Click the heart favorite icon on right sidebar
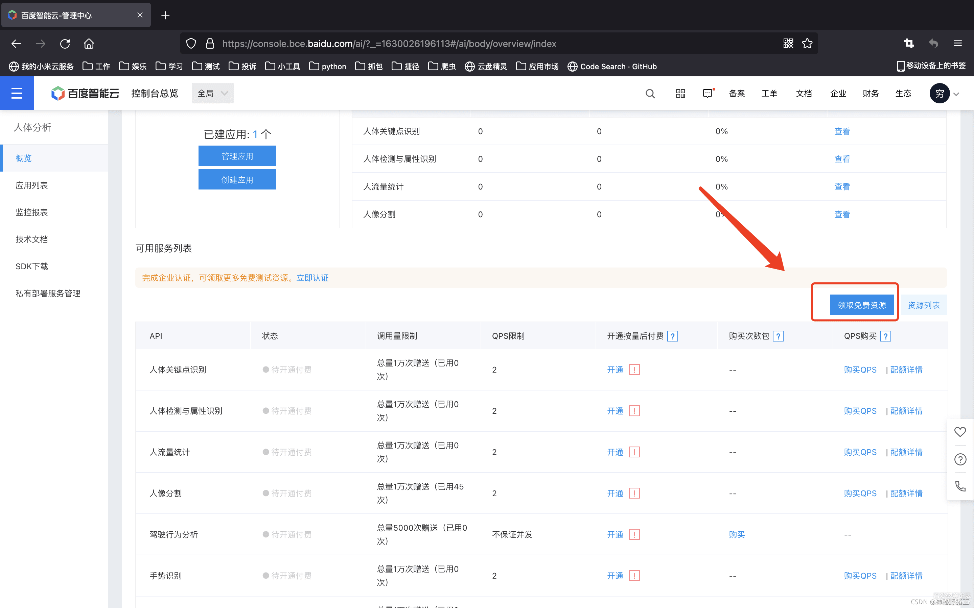This screenshot has width=974, height=608. 960,432
